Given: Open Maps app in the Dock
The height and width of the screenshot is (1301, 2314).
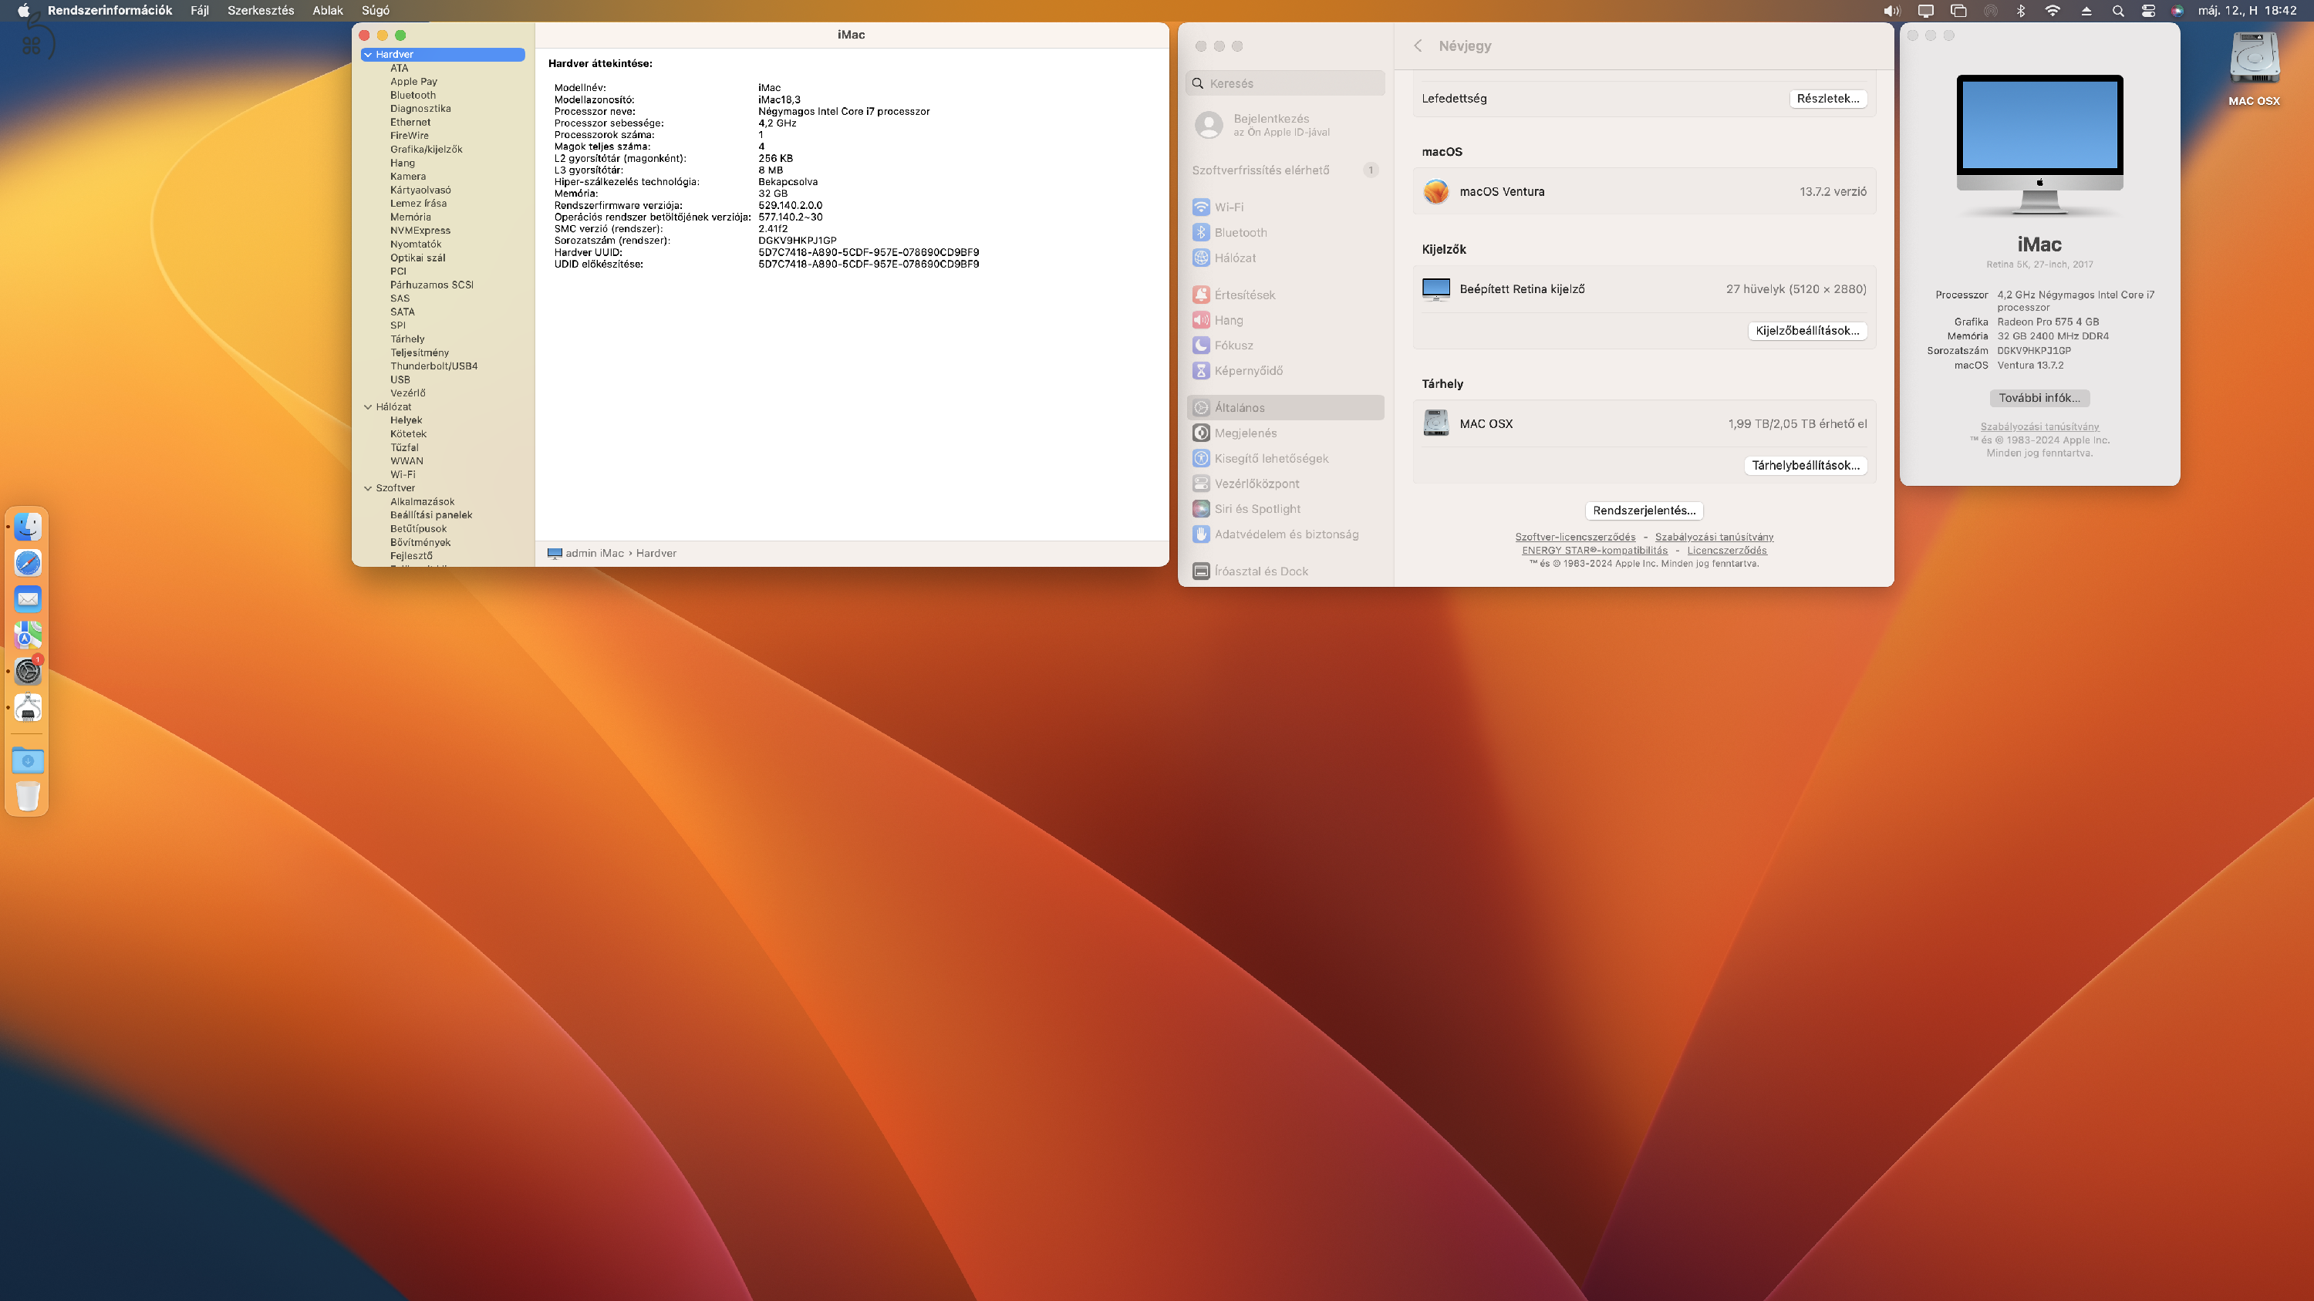Looking at the screenshot, I should coord(28,635).
